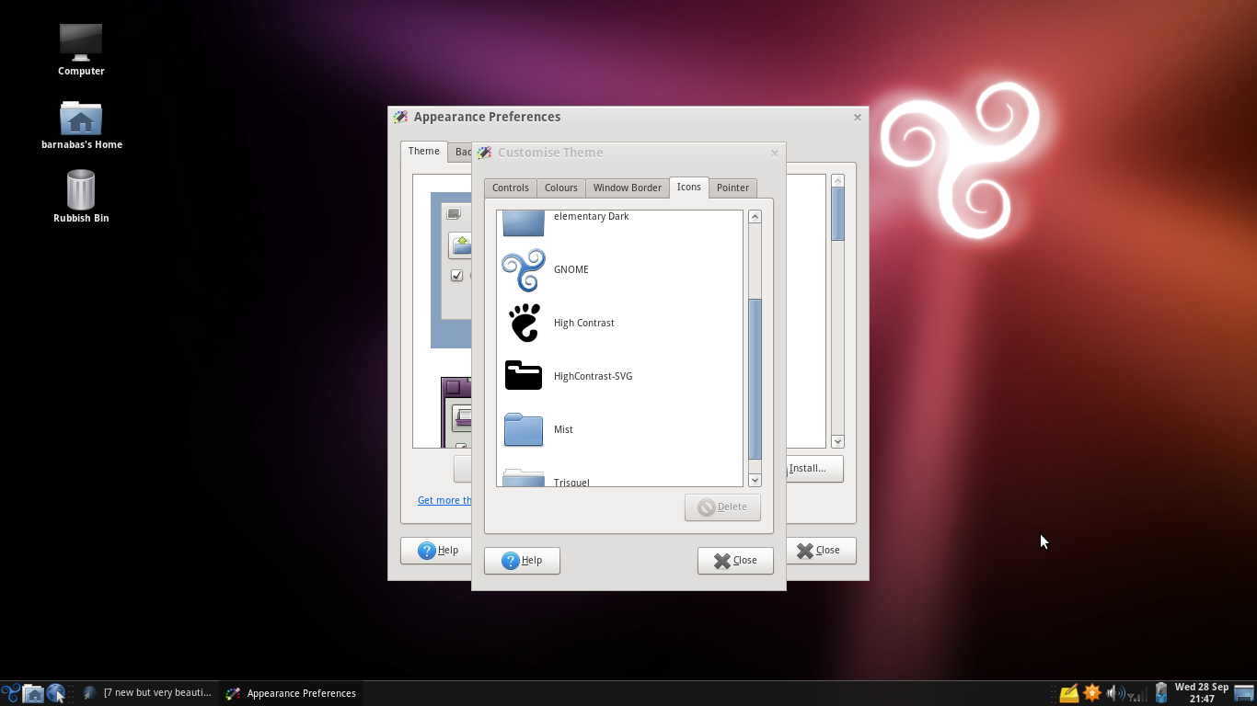This screenshot has width=1257, height=706.
Task: Select the purple theme preview thumbnail
Action: (x=456, y=412)
